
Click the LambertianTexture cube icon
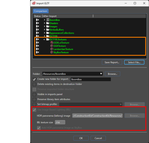pos(52,49)
